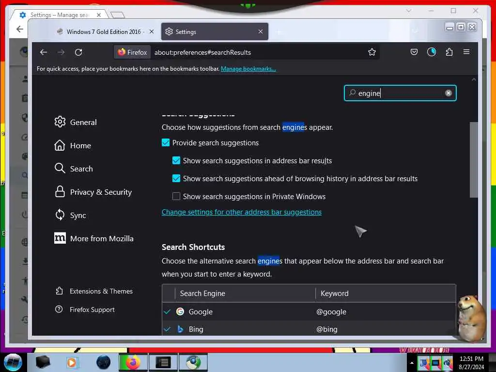Open the Extensions puzzle-piece toolbar icon

tap(449, 52)
